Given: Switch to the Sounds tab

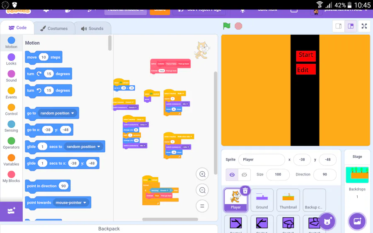Looking at the screenshot, I should (x=92, y=29).
